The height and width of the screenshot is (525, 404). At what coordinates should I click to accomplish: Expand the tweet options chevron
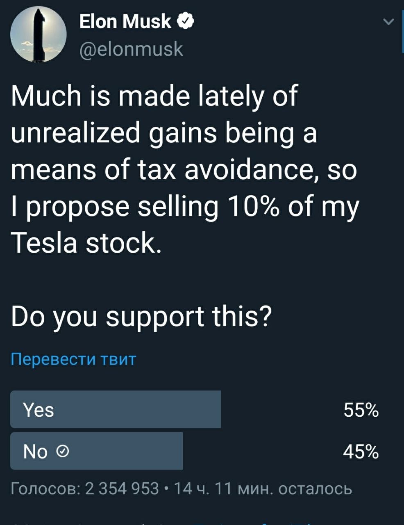(388, 22)
